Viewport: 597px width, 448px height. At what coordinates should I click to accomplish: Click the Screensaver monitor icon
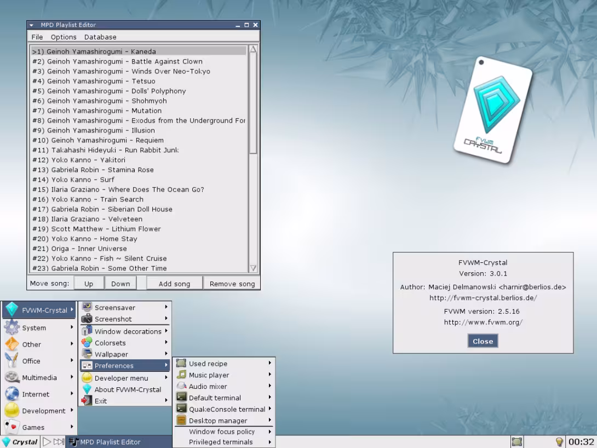(87, 307)
